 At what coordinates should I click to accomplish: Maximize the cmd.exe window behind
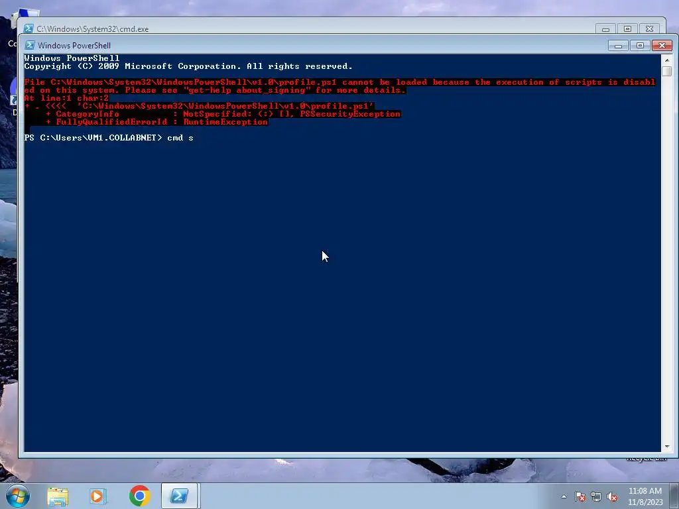pos(627,29)
